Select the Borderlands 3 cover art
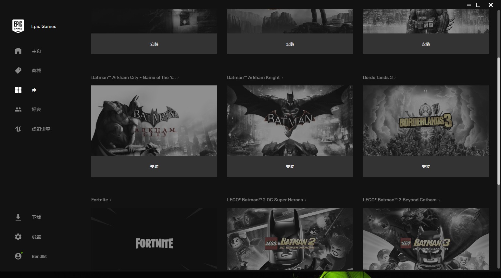 point(426,120)
